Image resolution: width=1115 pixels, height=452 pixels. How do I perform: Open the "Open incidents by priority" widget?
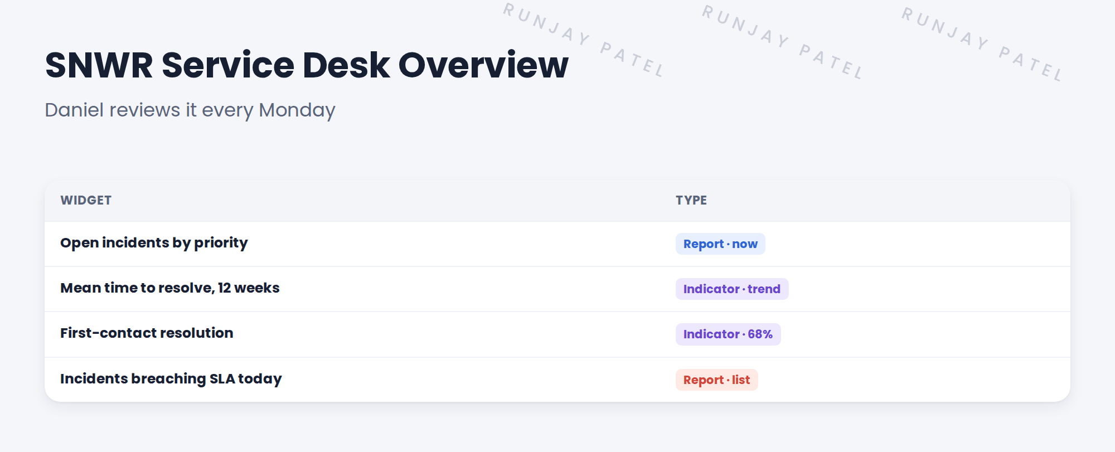coord(154,243)
